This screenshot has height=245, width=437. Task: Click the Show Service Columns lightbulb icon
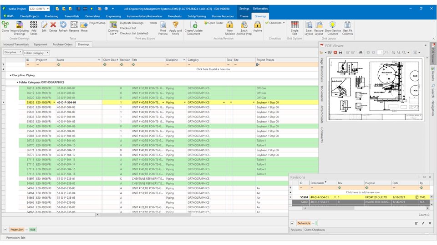coord(332,25)
